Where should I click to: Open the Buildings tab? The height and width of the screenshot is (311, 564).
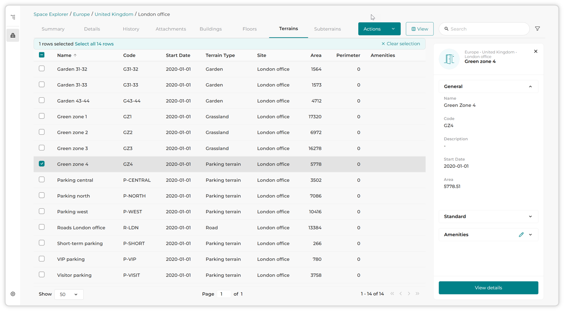click(210, 29)
